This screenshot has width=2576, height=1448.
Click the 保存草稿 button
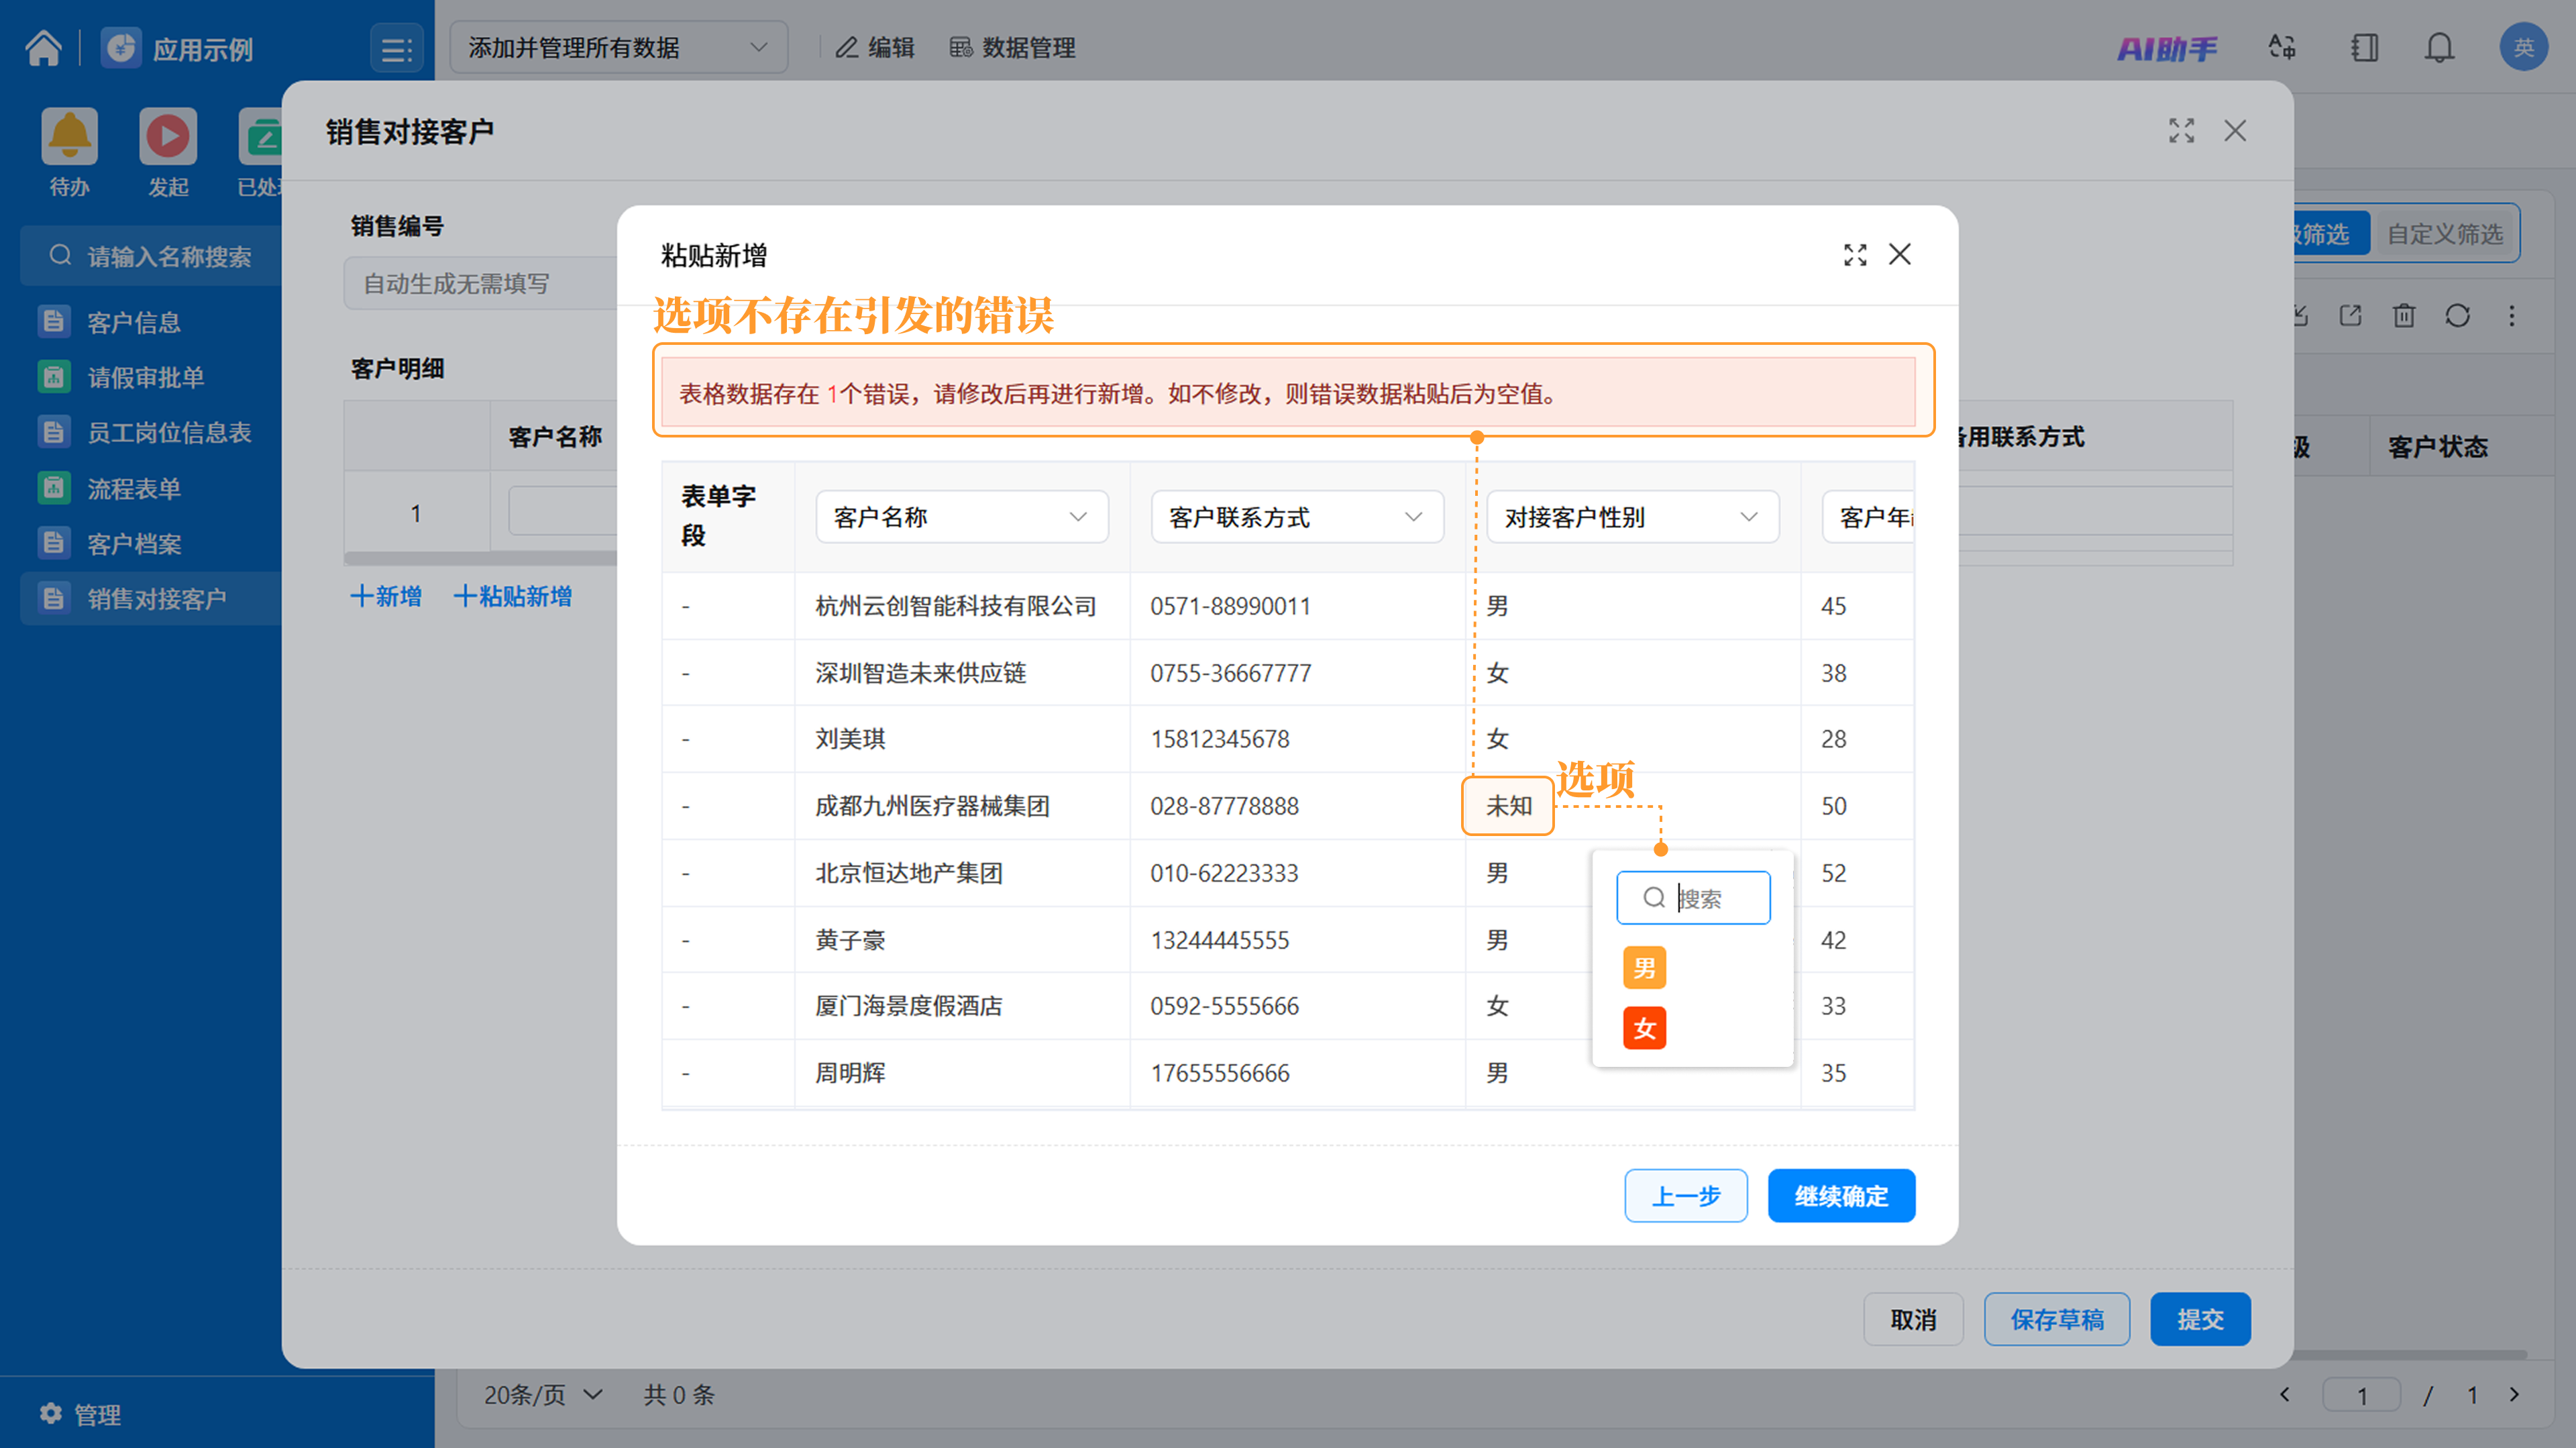coord(2056,1319)
